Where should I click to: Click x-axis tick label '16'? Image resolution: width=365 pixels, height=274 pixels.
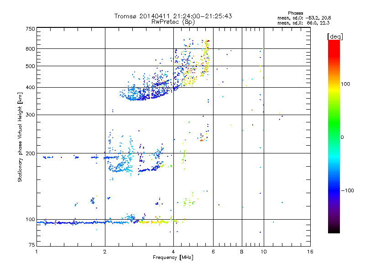click(x=310, y=252)
